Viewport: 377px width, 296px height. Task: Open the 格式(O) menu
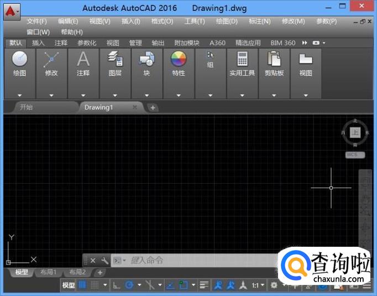tap(162, 22)
